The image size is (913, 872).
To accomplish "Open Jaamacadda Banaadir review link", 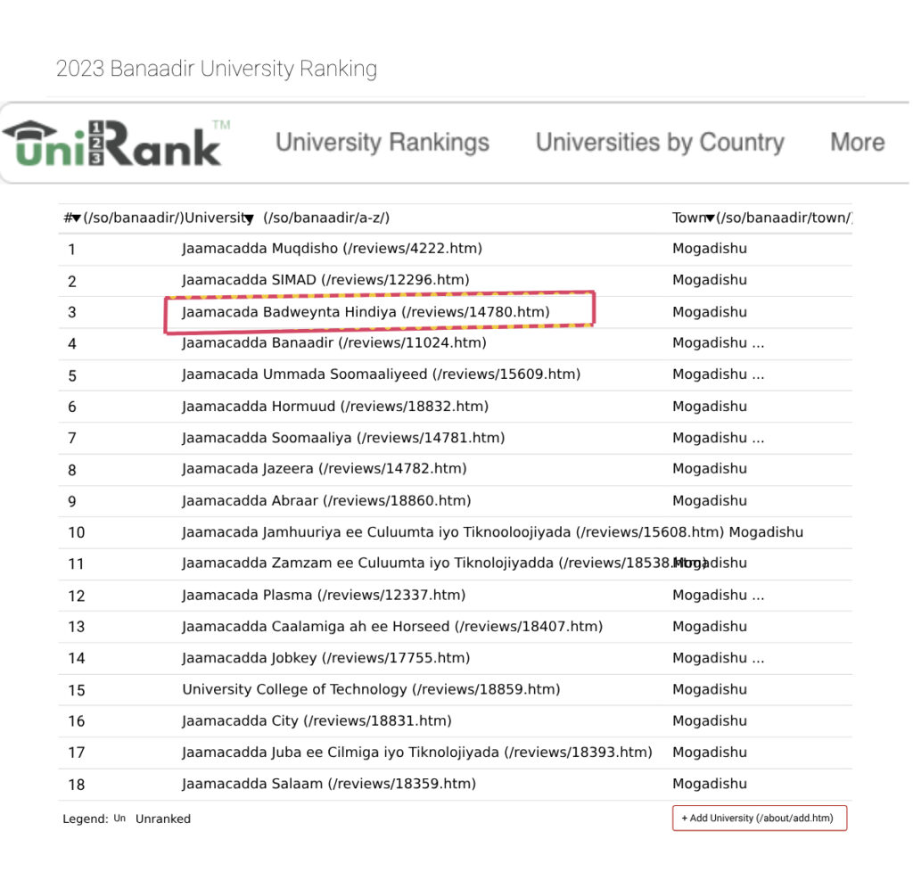I will (x=334, y=343).
